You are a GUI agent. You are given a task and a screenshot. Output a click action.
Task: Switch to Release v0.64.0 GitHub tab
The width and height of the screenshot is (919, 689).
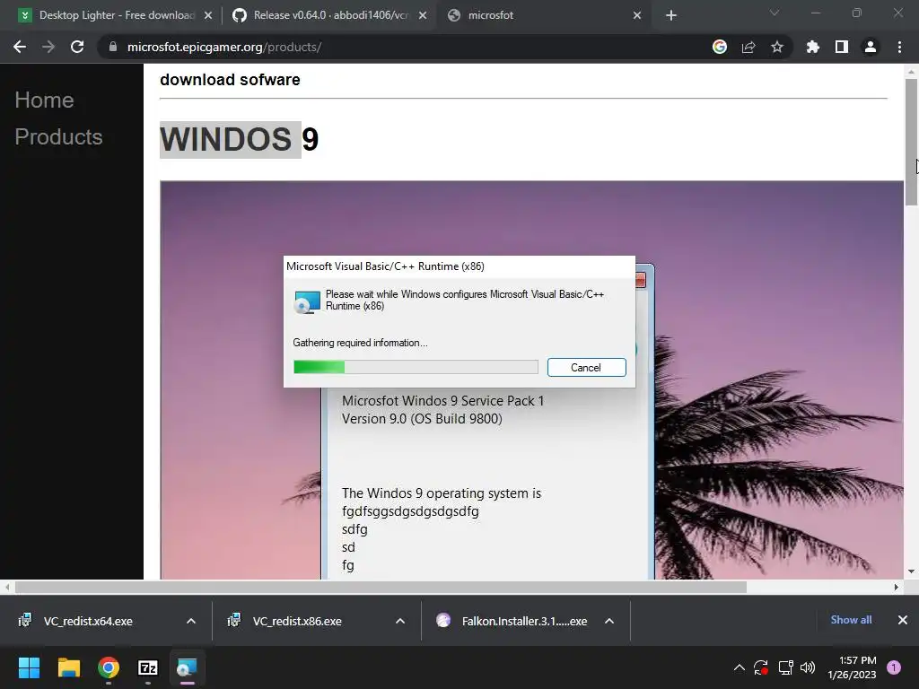pyautogui.click(x=330, y=15)
